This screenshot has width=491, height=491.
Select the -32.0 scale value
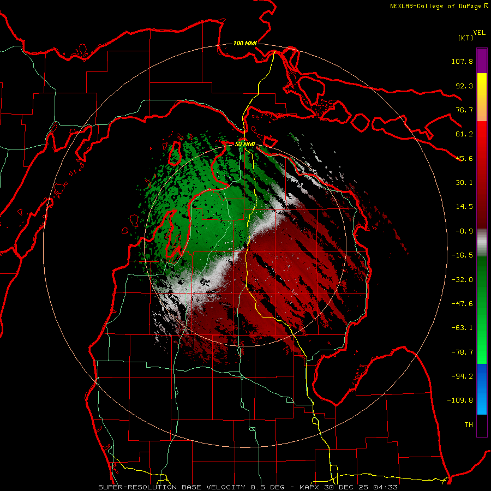(462, 280)
